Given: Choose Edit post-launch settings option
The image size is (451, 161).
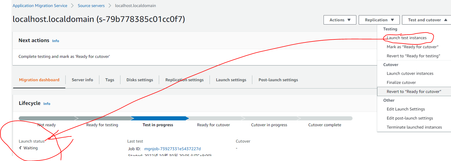Looking at the screenshot, I should [x=410, y=118].
